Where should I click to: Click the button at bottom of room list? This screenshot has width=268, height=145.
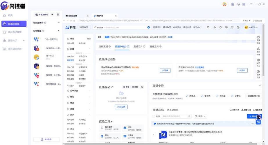click(46, 139)
